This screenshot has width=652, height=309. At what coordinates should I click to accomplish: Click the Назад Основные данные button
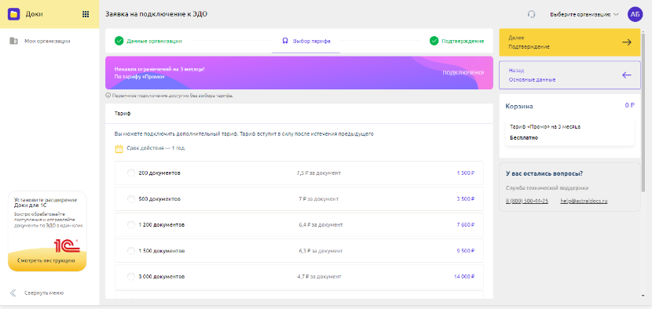click(x=570, y=75)
